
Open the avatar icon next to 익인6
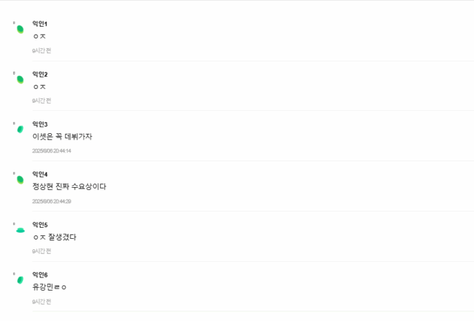(x=20, y=280)
